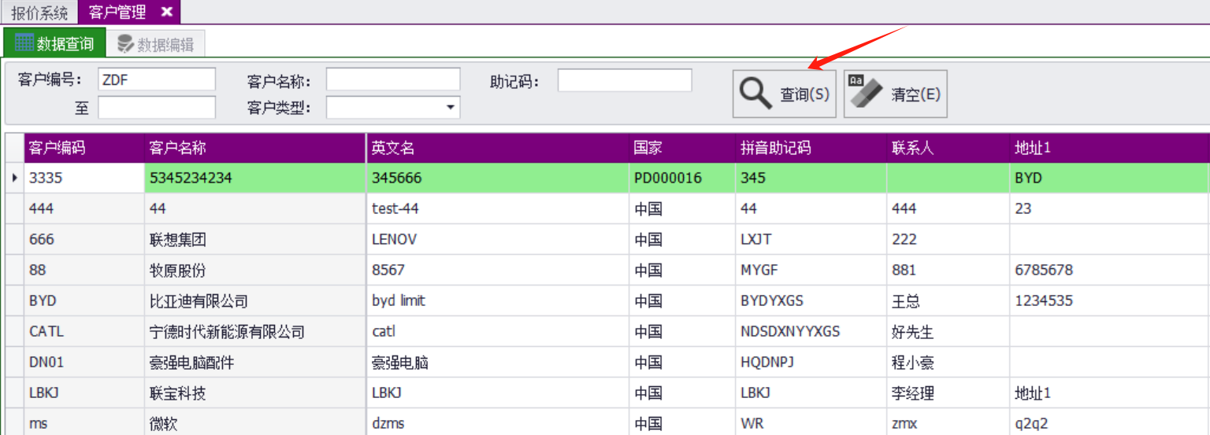
Task: Select the 客户管理 tab
Action: (x=118, y=13)
